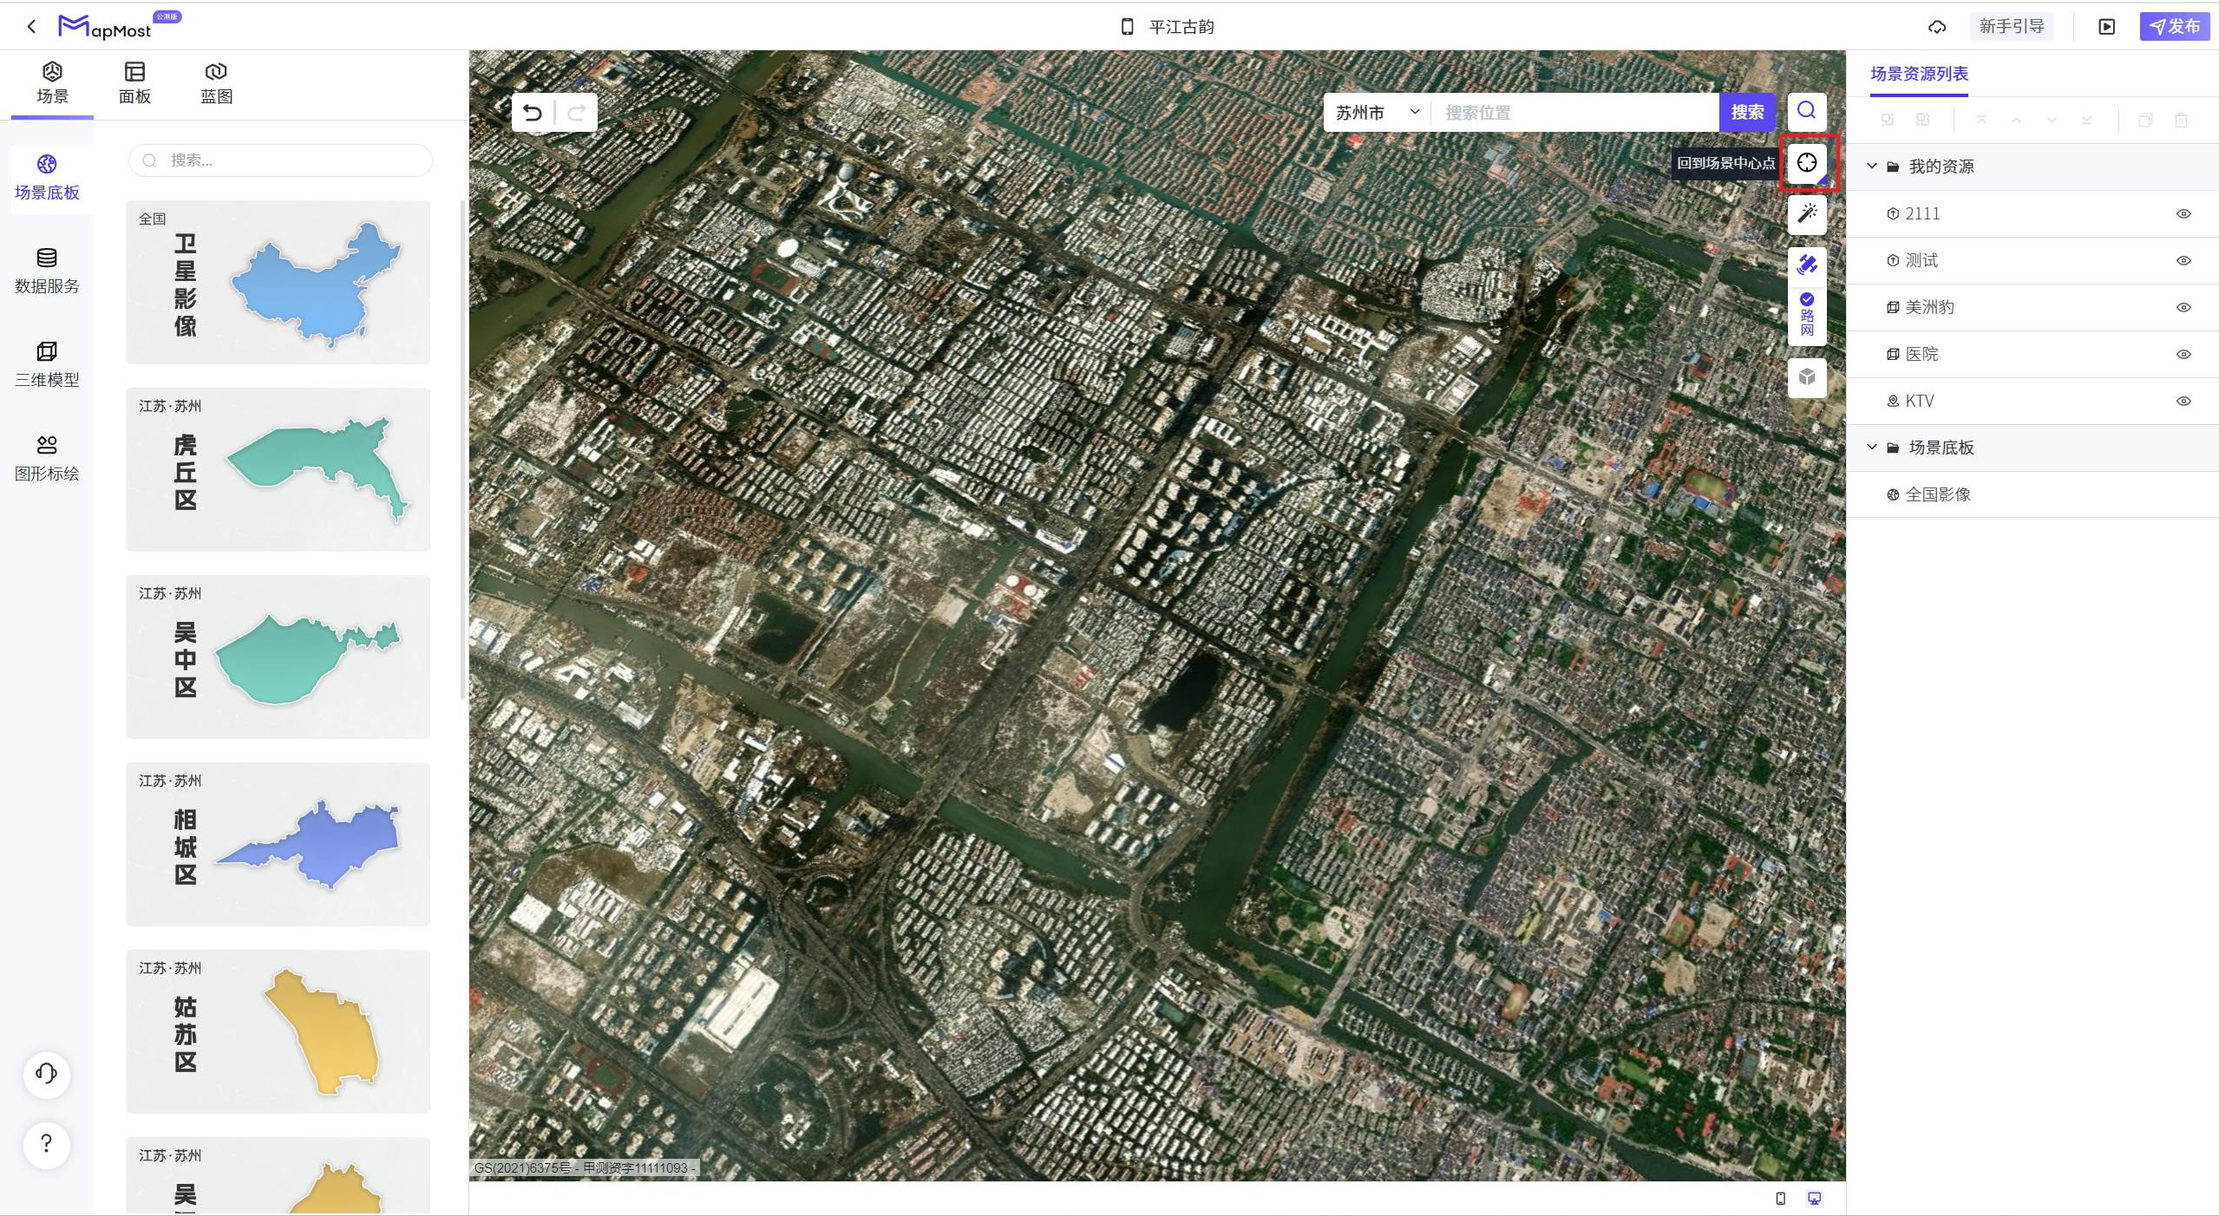Click the group items icon
The height and width of the screenshot is (1216, 2219).
pyautogui.click(x=1887, y=120)
